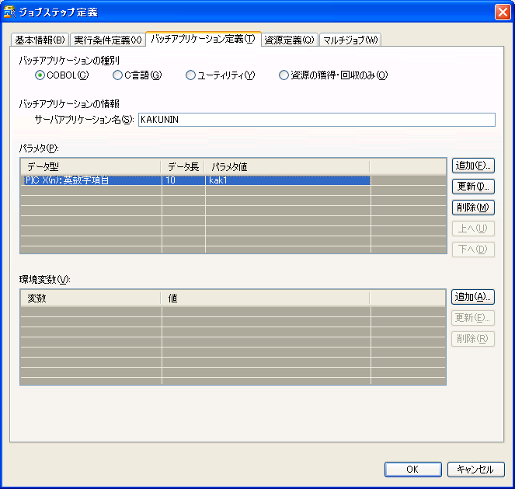Delete parameter with 削除(M) button
515x489 pixels.
click(x=473, y=208)
